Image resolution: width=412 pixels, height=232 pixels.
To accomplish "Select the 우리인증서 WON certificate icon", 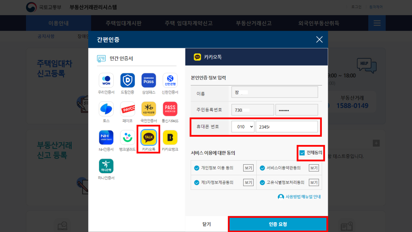I will click(106, 80).
